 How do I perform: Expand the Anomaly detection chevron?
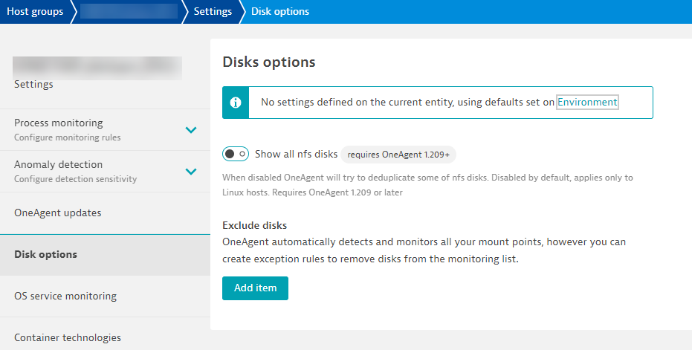(x=191, y=172)
